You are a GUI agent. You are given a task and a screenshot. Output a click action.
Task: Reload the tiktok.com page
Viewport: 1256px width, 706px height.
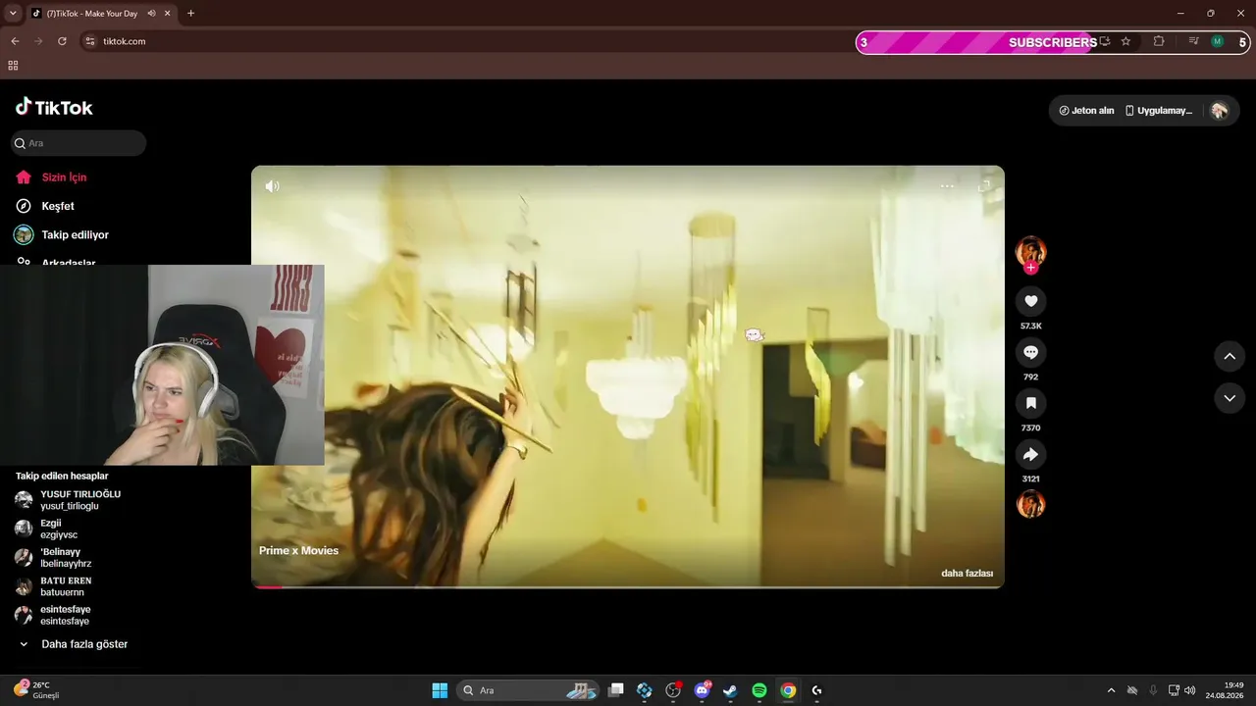[62, 41]
